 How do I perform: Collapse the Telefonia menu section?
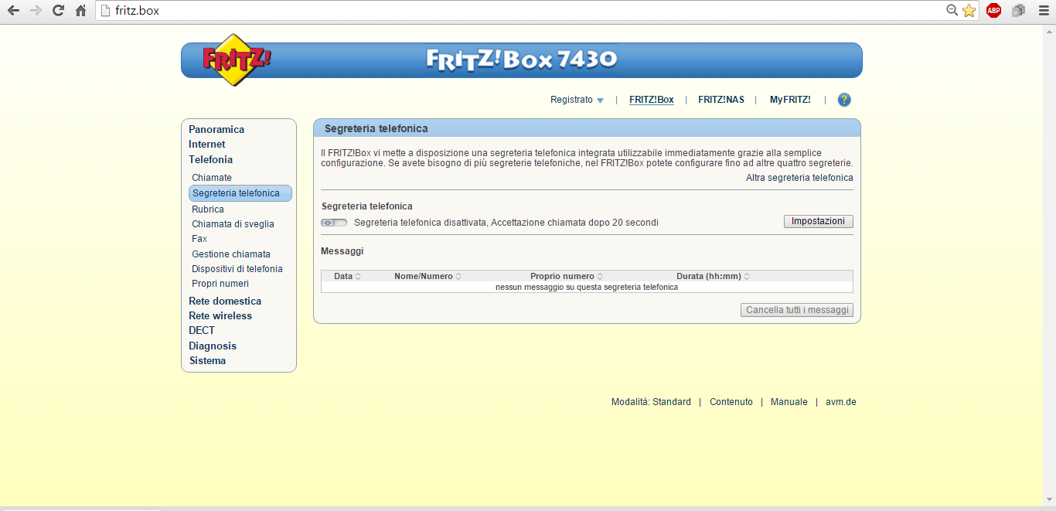click(x=210, y=159)
